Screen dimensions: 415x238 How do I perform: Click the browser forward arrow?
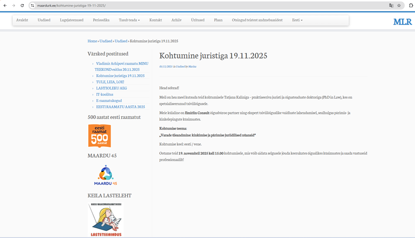[x=14, y=6]
